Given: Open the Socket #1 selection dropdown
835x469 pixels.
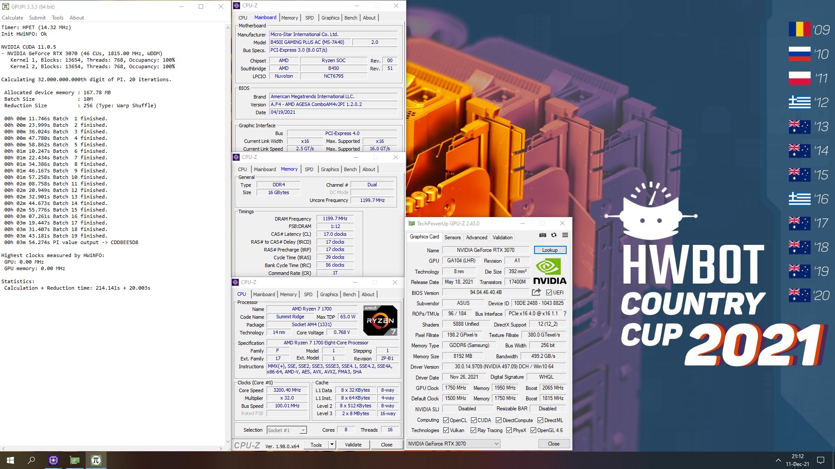Looking at the screenshot, I should [x=287, y=430].
